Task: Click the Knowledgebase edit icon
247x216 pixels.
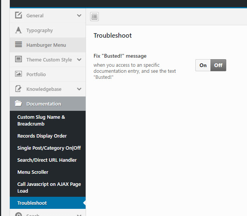Action: (18, 89)
